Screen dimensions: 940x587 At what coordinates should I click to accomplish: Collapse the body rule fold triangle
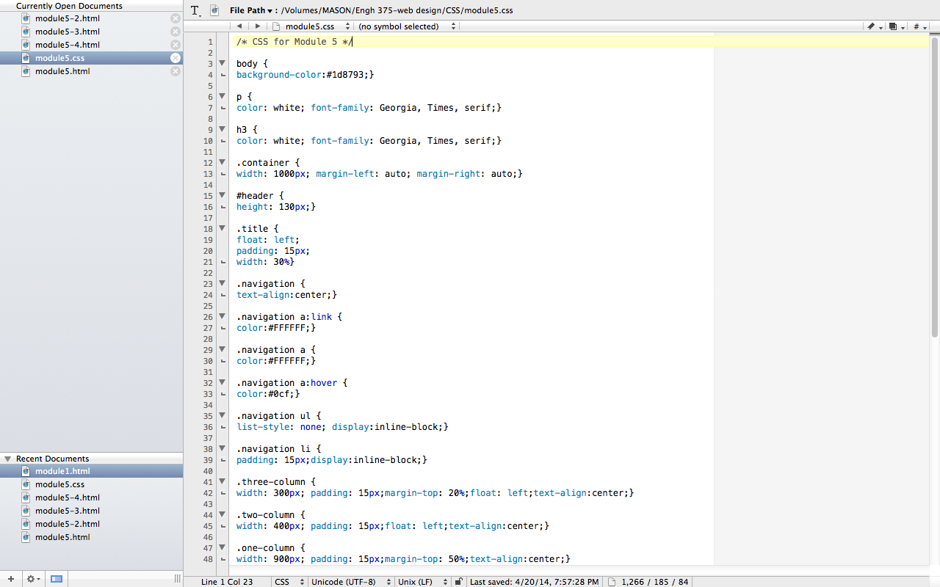[x=222, y=64]
